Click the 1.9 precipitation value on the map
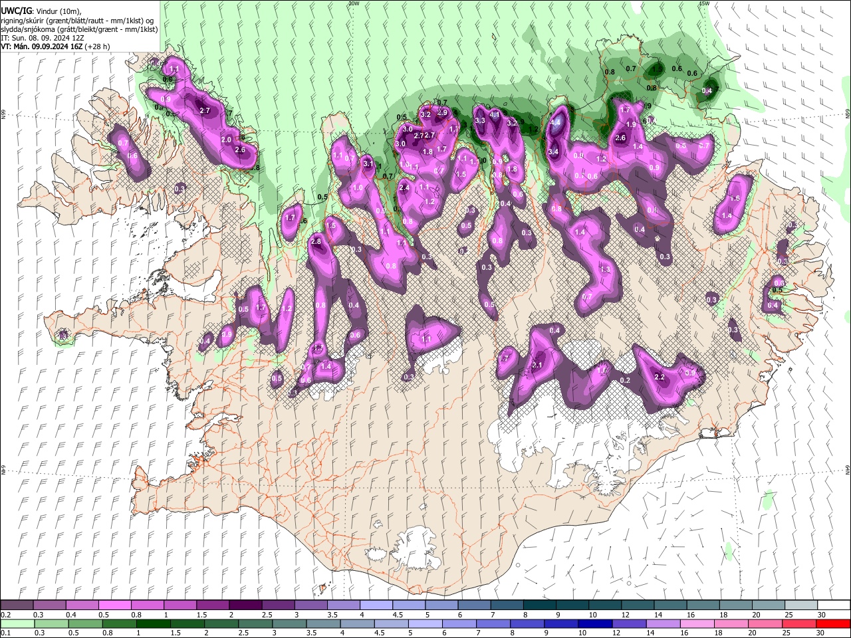The height and width of the screenshot is (638, 851). (631, 125)
